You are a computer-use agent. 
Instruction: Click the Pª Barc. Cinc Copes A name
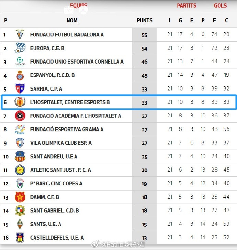(x=56, y=184)
